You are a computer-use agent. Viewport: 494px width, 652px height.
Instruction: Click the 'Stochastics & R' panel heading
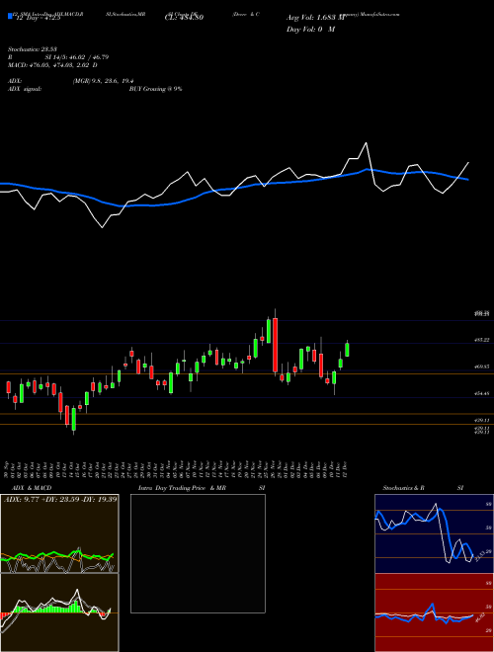pos(404,488)
